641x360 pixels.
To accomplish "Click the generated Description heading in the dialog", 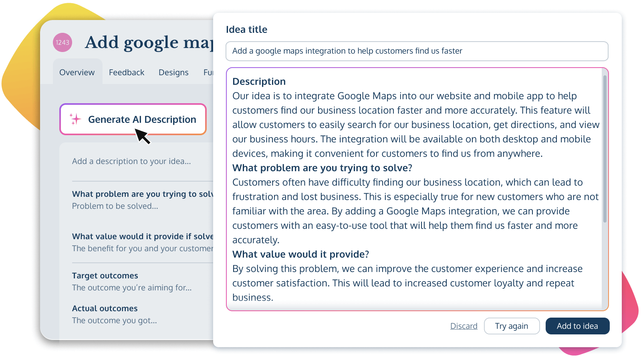I will coord(259,82).
